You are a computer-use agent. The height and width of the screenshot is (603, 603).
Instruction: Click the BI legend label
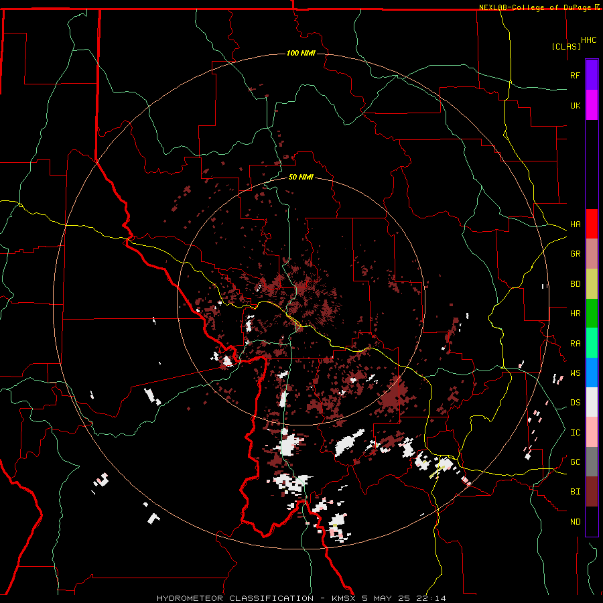click(x=575, y=492)
